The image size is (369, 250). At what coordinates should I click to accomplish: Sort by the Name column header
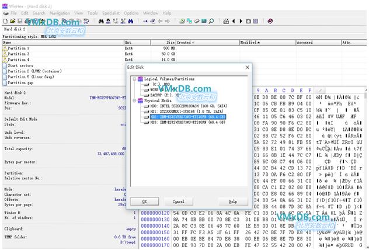coord(63,43)
